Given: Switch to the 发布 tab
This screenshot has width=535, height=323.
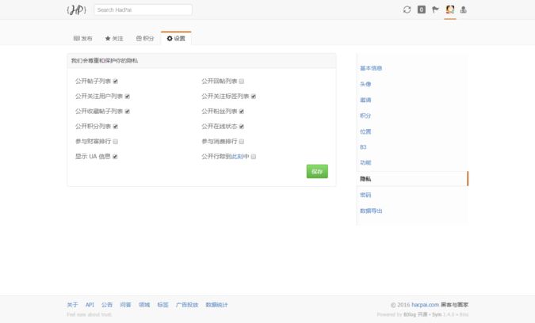Looking at the screenshot, I should (x=83, y=38).
